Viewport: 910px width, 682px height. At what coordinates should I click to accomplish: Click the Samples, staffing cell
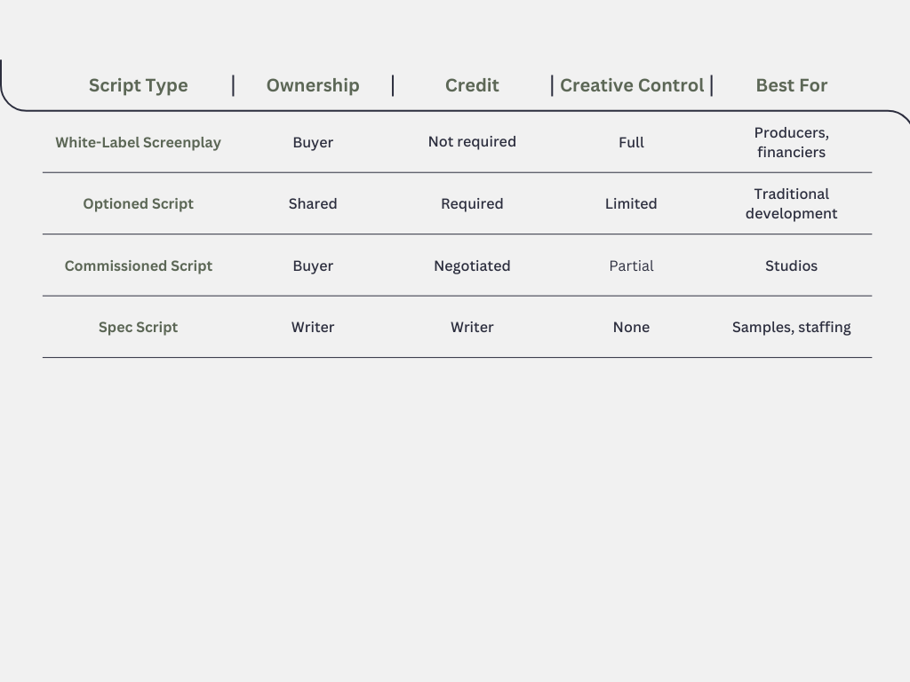[x=791, y=327]
